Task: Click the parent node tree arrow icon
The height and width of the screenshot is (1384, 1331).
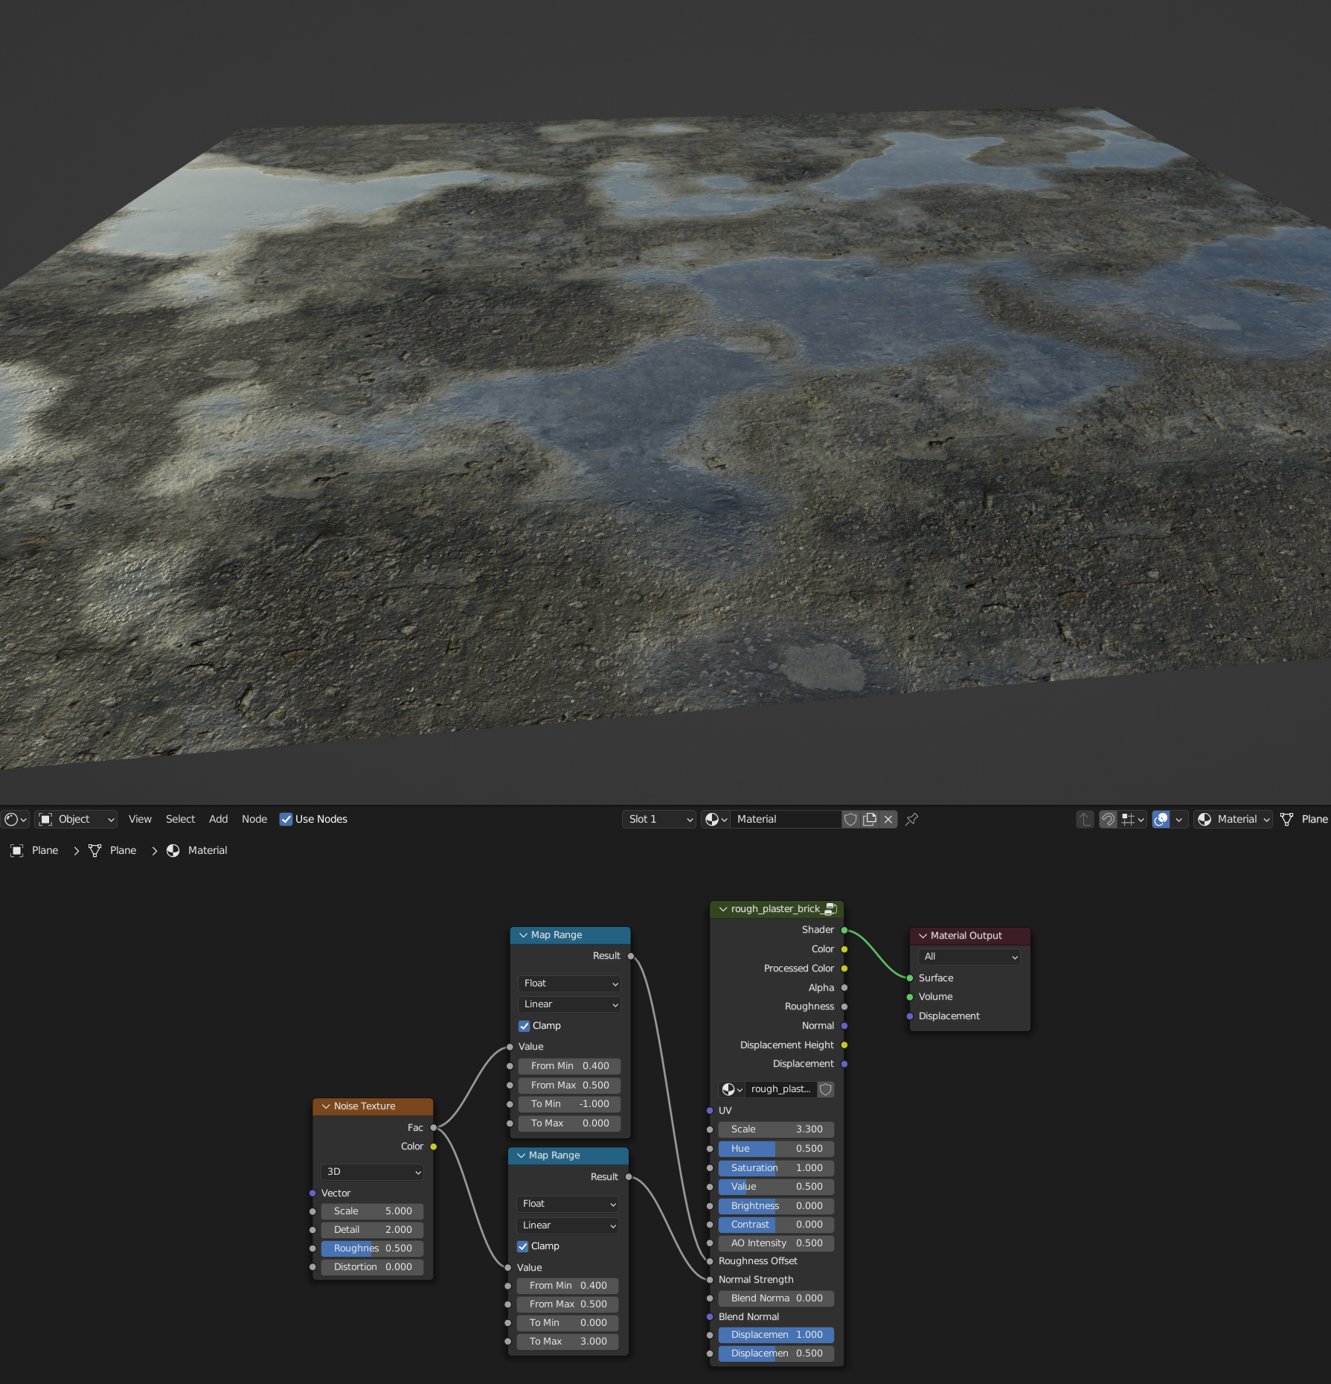Action: [1085, 819]
